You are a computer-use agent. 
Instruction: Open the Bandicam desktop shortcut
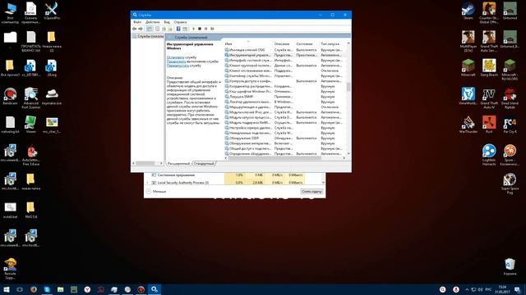point(10,97)
